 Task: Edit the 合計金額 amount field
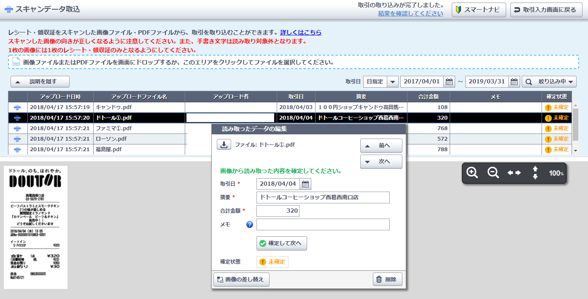(x=278, y=211)
